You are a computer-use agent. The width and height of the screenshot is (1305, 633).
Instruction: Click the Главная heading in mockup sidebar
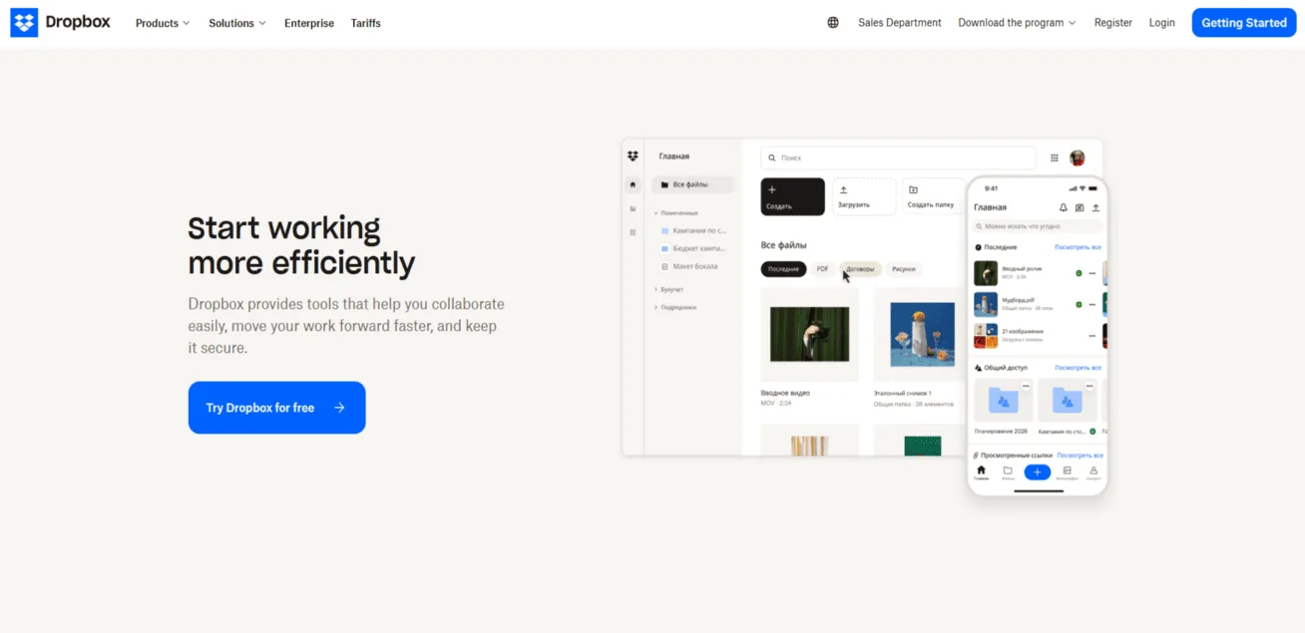tap(673, 157)
